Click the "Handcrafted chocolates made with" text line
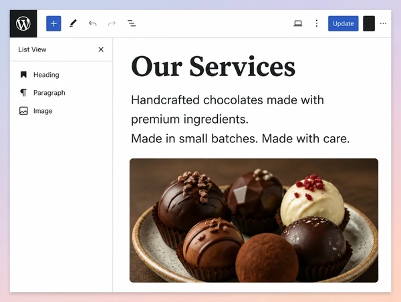The image size is (401, 302). (x=227, y=100)
